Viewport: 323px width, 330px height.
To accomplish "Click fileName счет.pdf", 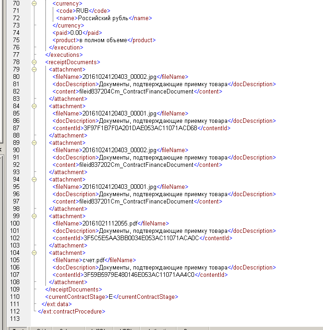I will coord(93,260).
